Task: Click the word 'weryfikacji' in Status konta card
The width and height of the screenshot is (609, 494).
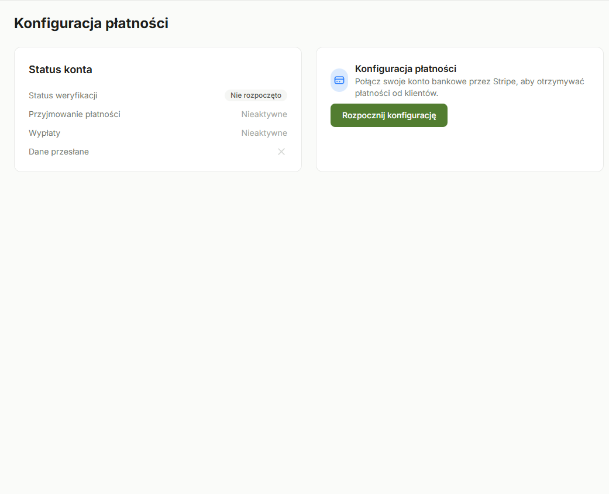Action: pos(77,95)
